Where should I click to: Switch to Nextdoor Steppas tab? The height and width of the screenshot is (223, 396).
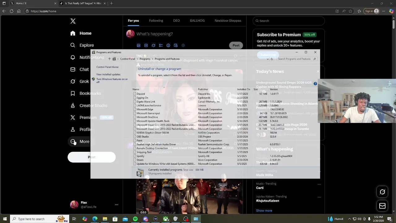pos(228,21)
